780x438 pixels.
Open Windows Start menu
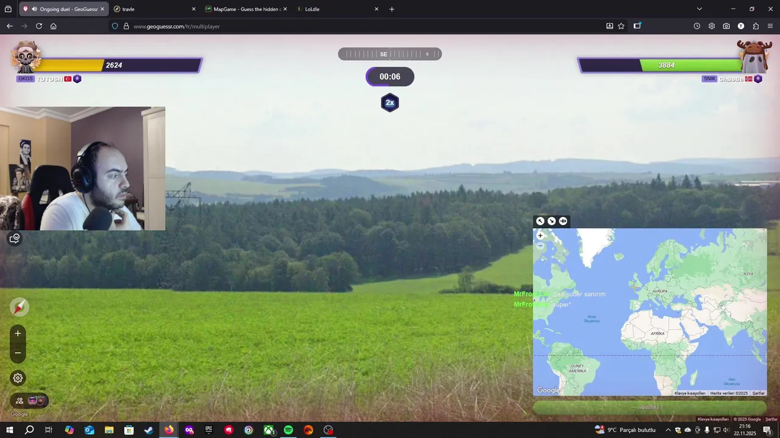[x=10, y=430]
